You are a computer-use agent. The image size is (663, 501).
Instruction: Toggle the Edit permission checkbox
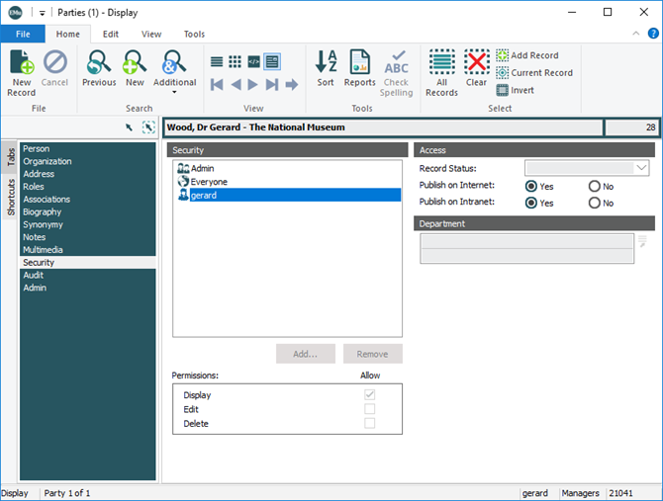pos(369,409)
